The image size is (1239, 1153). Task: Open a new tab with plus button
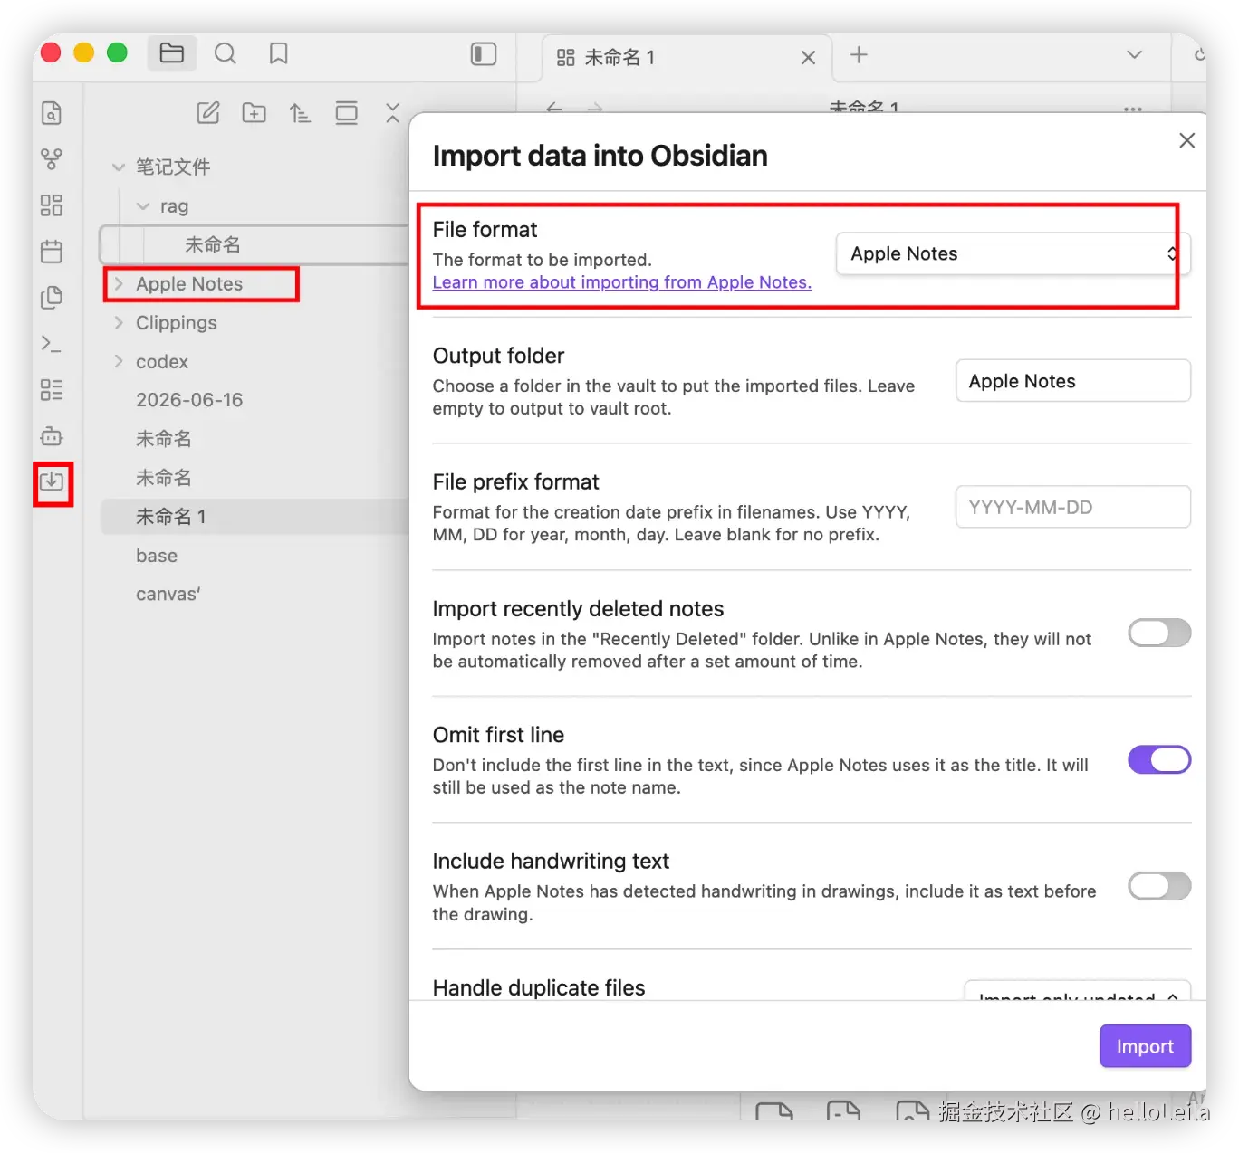pyautogui.click(x=859, y=55)
